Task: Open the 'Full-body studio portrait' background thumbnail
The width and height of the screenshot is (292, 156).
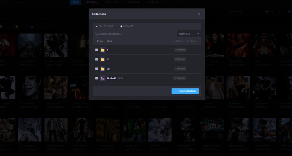Action: click(x=56, y=130)
